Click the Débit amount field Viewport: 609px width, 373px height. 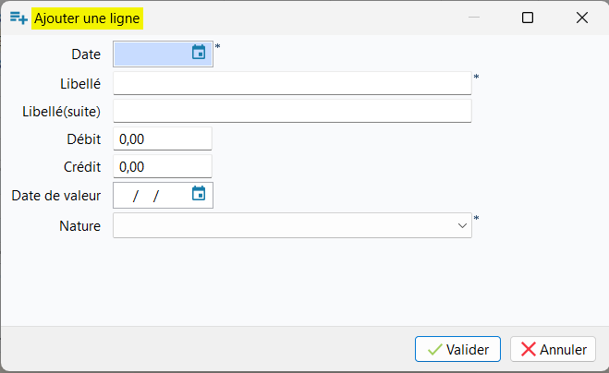(163, 138)
